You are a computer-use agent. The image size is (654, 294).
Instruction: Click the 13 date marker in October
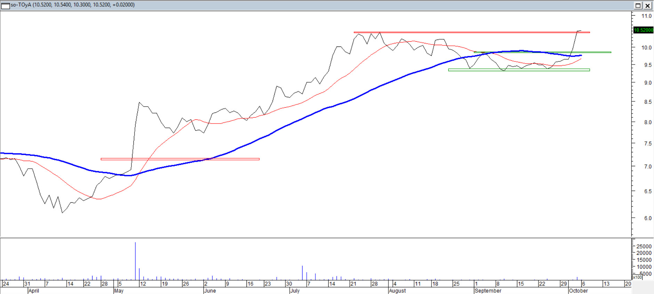tap(606, 284)
